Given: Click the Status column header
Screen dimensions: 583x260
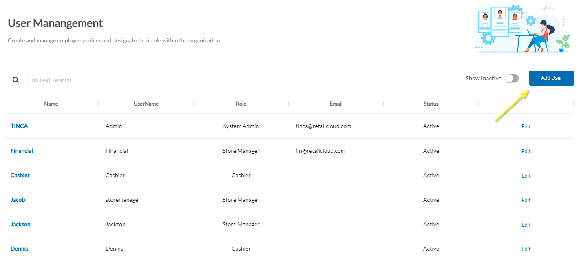Looking at the screenshot, I should coord(431,104).
